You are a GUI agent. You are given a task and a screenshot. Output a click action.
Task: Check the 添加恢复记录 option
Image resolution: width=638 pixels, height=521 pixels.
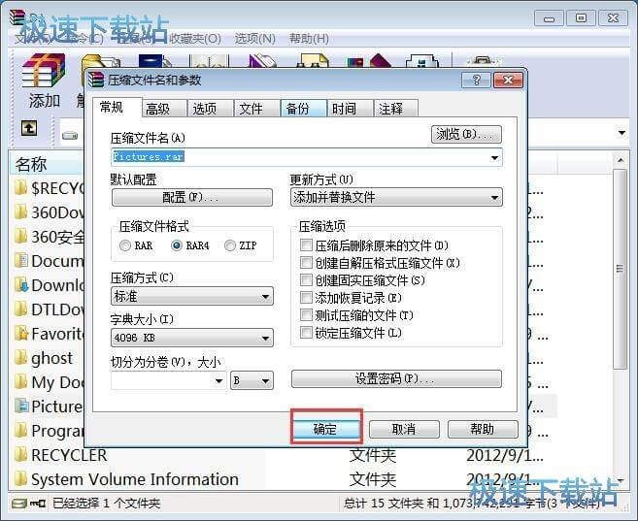click(x=307, y=298)
